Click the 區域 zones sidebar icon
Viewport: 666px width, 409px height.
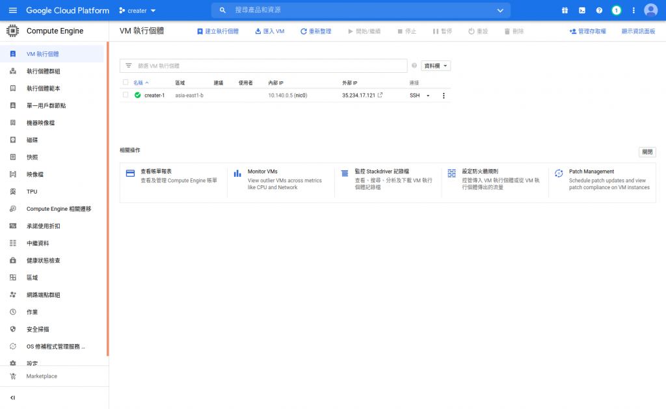(13, 278)
